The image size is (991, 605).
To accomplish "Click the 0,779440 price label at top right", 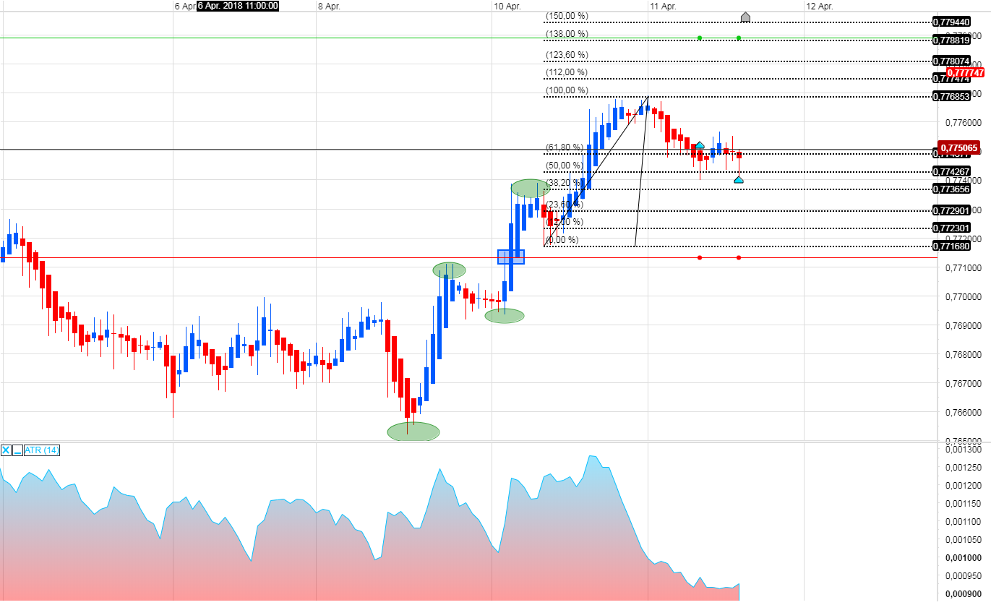I will [953, 22].
